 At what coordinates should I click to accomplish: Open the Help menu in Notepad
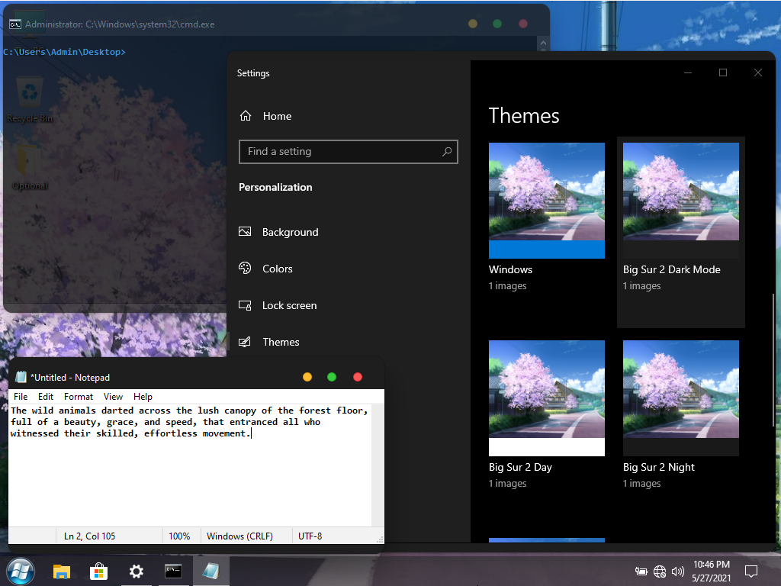coord(143,397)
